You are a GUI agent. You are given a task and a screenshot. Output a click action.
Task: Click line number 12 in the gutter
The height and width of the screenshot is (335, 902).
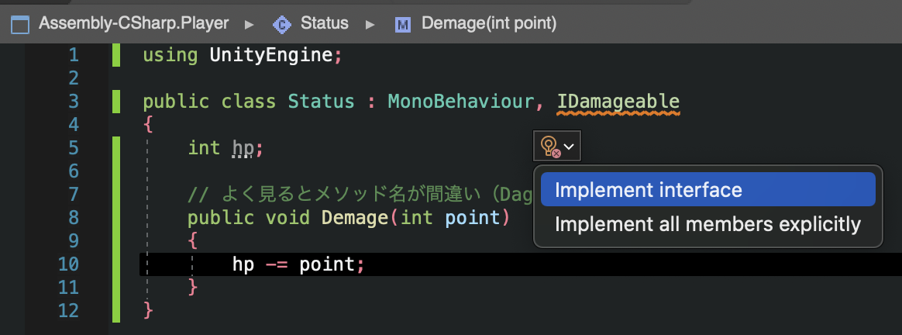[68, 311]
